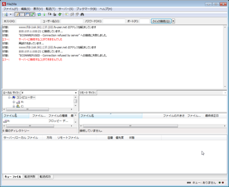229x187 pixels.
Task: Toggle synchronized browsing icon
Action: pyautogui.click(x=77, y=14)
